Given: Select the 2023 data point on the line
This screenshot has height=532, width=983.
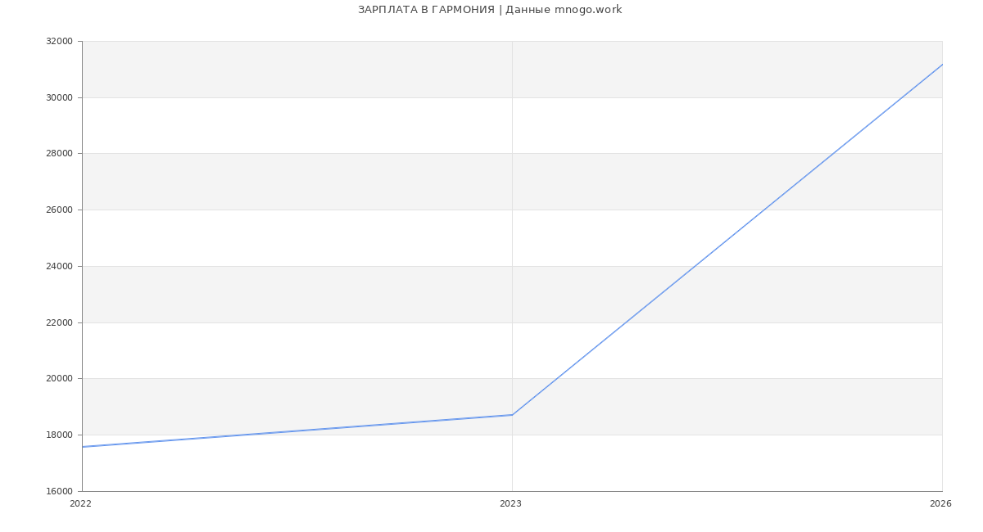Looking at the screenshot, I should tap(512, 415).
